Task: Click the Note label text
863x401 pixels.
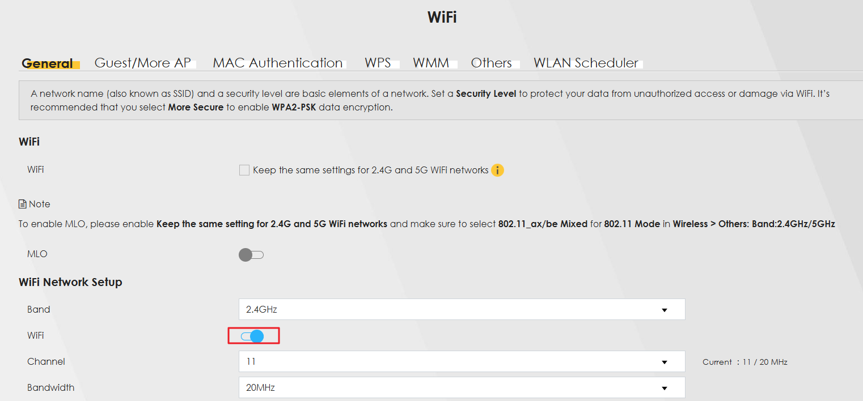Action: (40, 204)
